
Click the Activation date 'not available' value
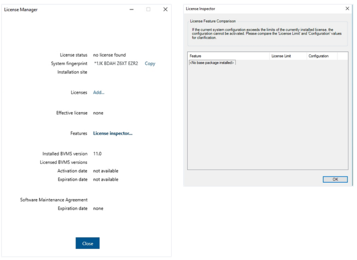click(x=106, y=171)
